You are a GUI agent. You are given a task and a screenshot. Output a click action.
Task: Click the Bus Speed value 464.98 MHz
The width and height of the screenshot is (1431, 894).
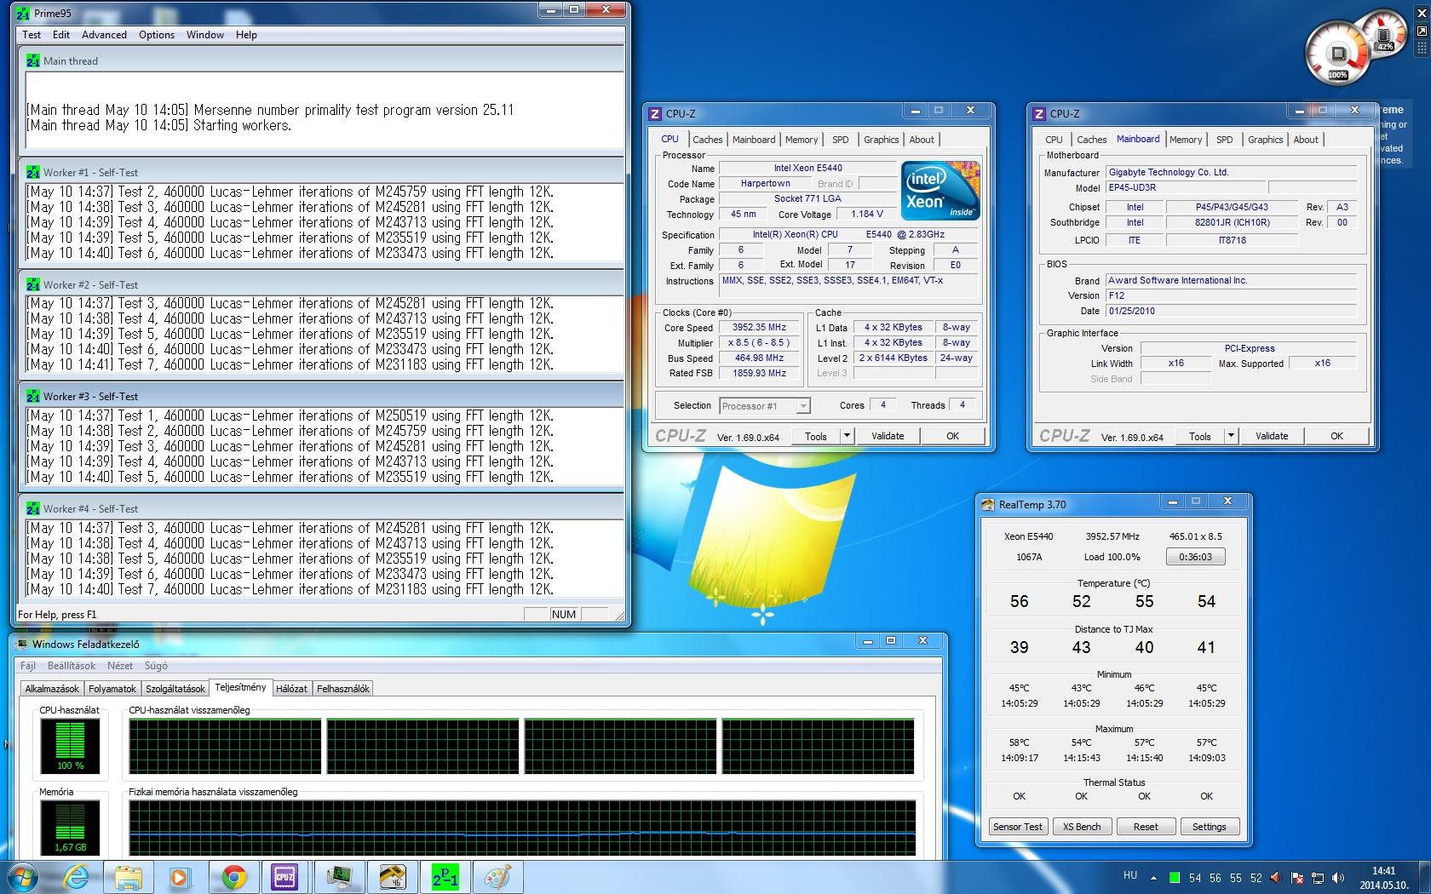(x=759, y=358)
